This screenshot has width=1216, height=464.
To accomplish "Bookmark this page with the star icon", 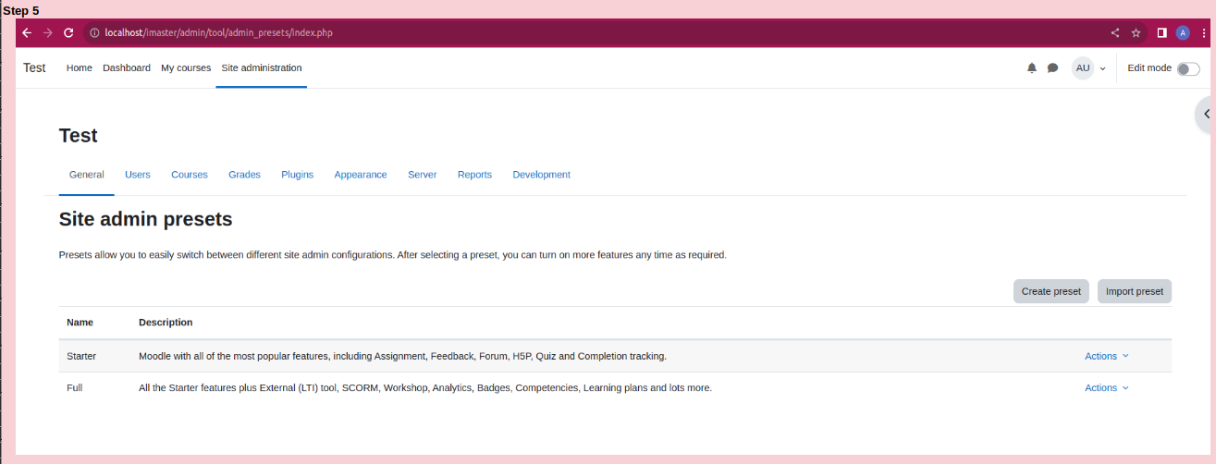I will pyautogui.click(x=1136, y=32).
